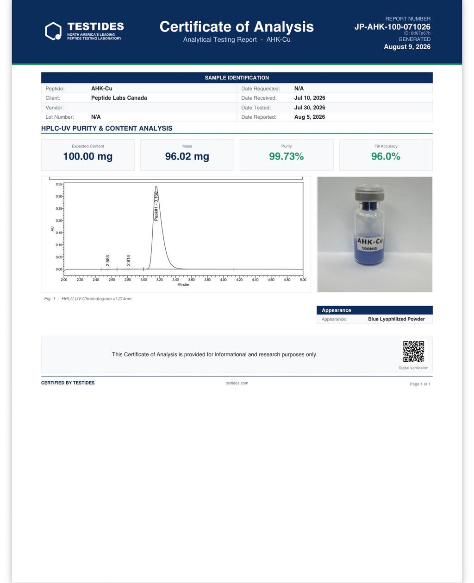Click the ID 8d67e67b text

(417, 33)
